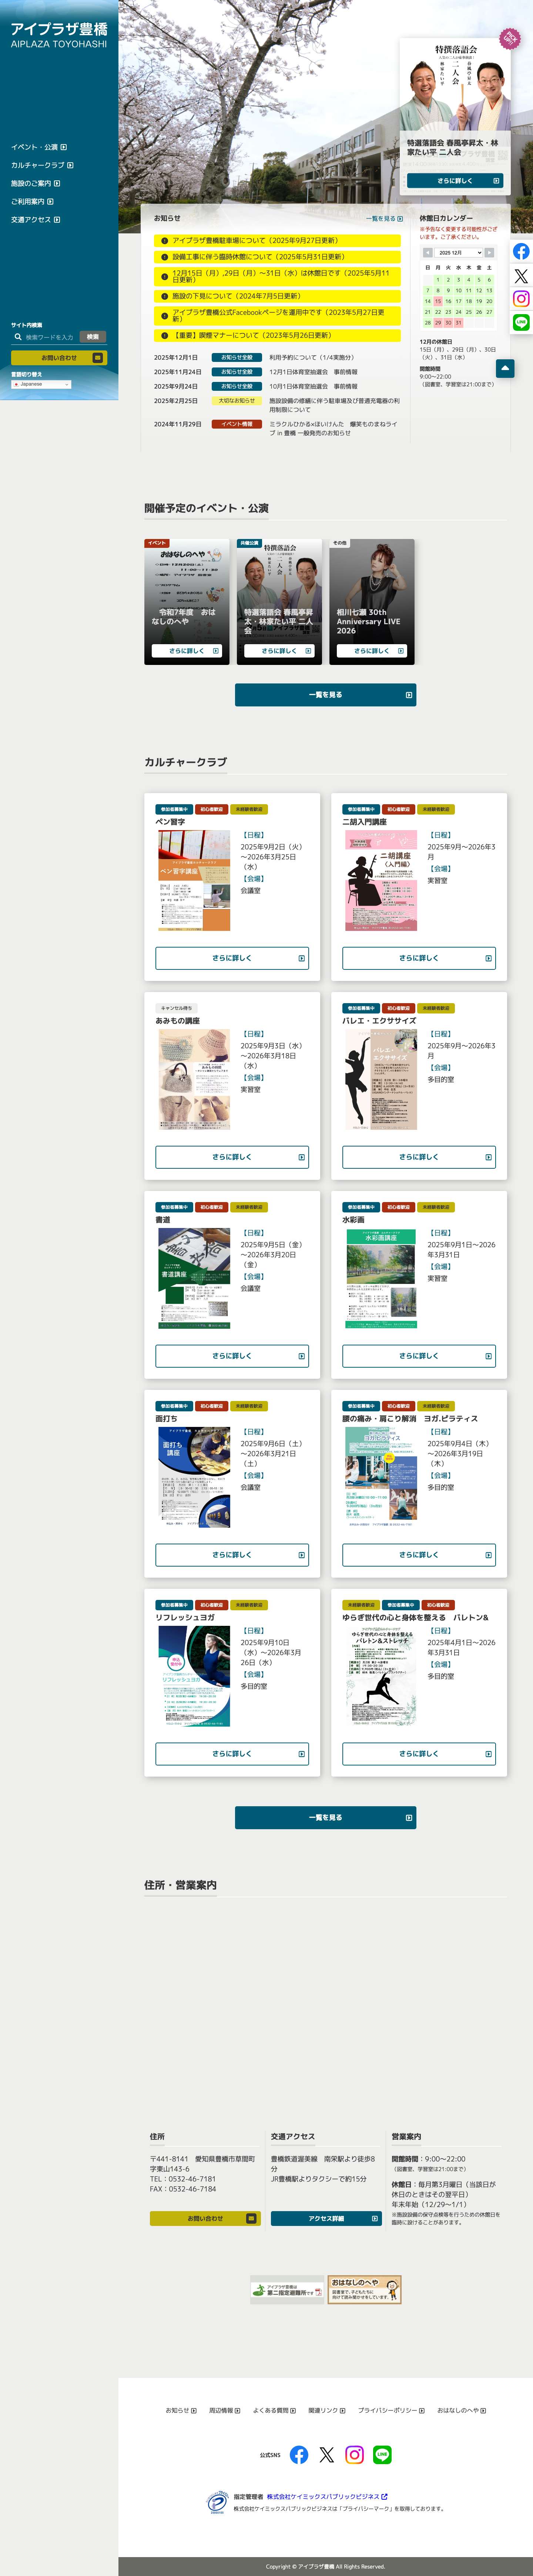Open 施設のご案内 in the sidebar menu
Viewport: 533px width, 2576px height.
[35, 183]
